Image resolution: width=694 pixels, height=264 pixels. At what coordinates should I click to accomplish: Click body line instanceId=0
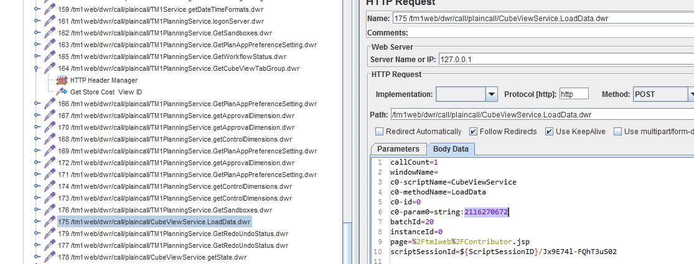pyautogui.click(x=416, y=232)
